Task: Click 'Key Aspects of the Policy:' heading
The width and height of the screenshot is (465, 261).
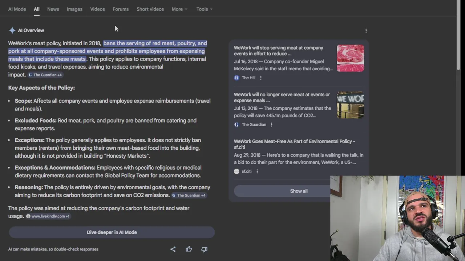Action: pyautogui.click(x=41, y=88)
